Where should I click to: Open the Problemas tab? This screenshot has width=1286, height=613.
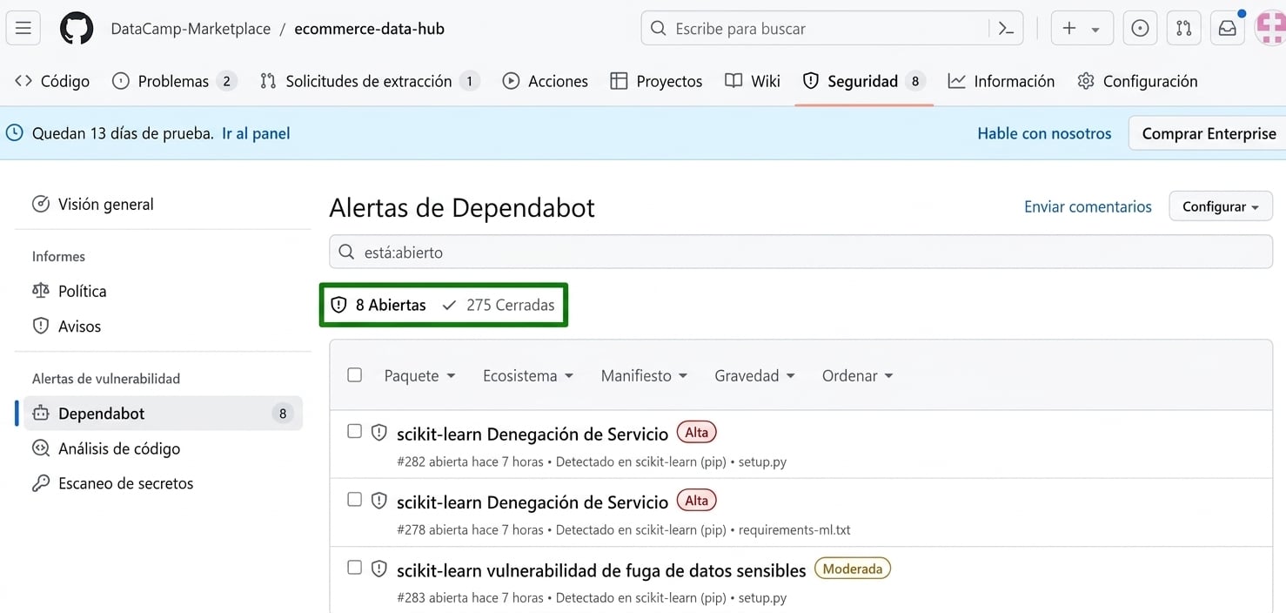click(175, 81)
